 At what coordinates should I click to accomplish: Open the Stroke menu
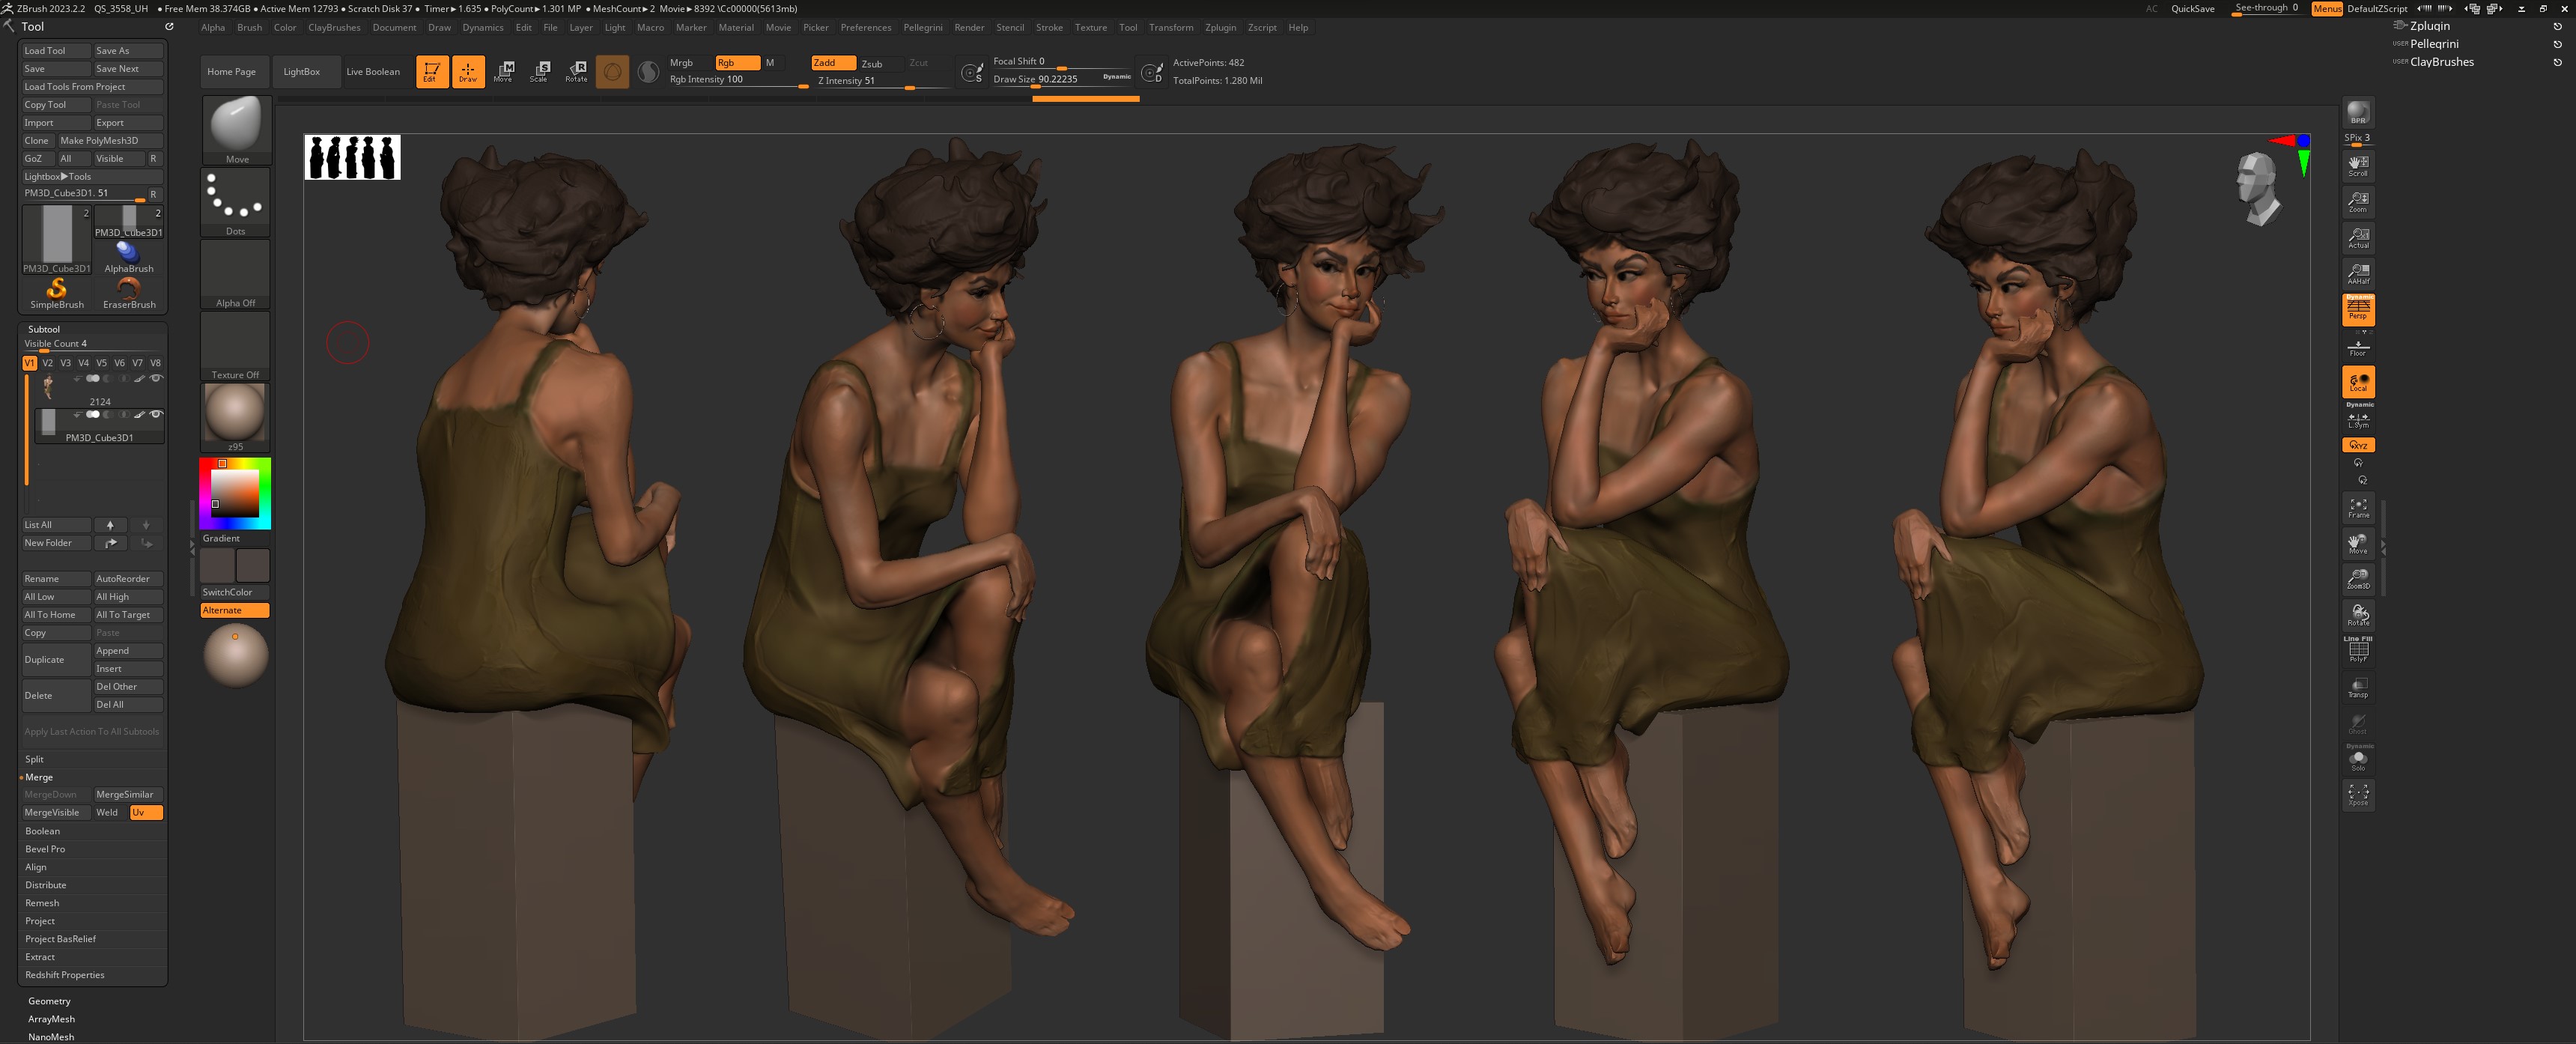[1049, 28]
